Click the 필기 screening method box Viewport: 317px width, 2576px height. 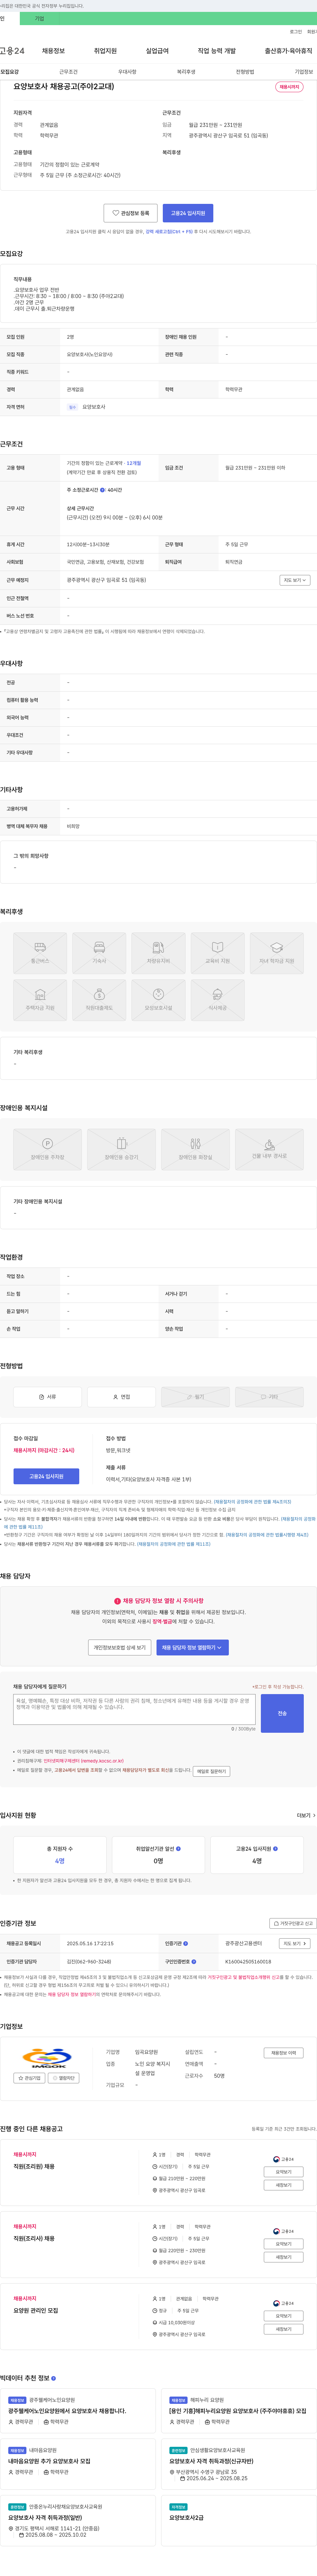[195, 1397]
